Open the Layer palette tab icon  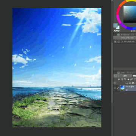[118, 73]
